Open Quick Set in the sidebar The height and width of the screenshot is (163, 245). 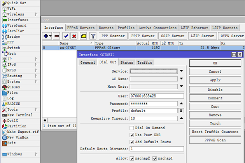[17, 3]
